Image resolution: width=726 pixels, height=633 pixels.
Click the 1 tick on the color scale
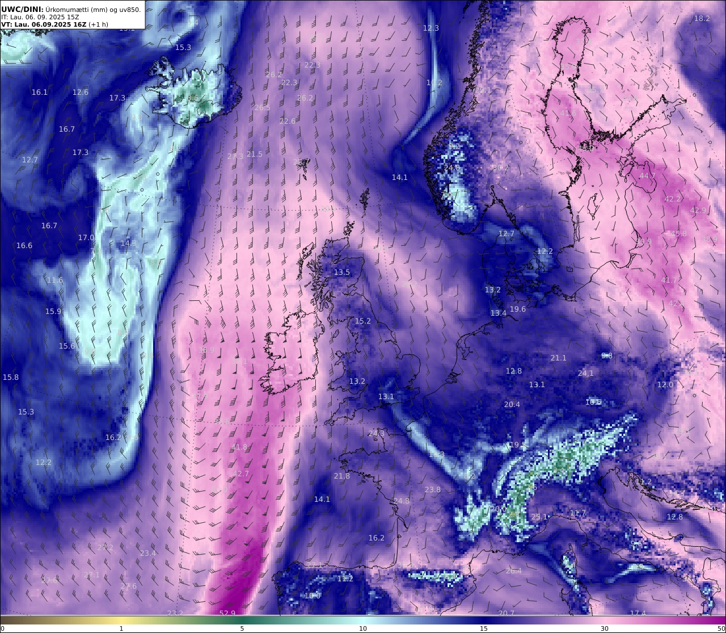pyautogui.click(x=121, y=628)
